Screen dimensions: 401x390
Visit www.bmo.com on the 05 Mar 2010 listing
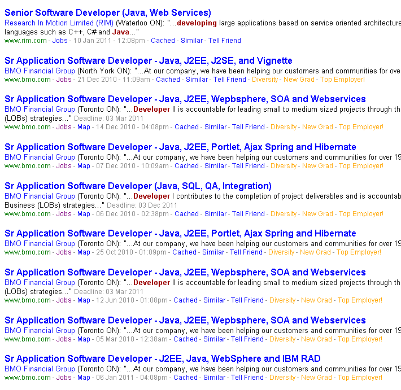[x=27, y=339]
